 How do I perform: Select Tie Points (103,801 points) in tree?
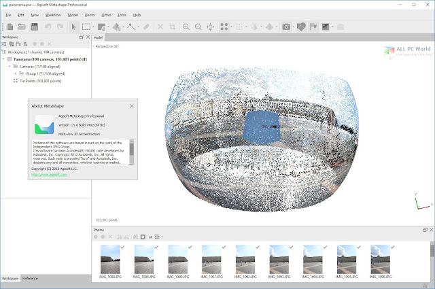pos(41,81)
